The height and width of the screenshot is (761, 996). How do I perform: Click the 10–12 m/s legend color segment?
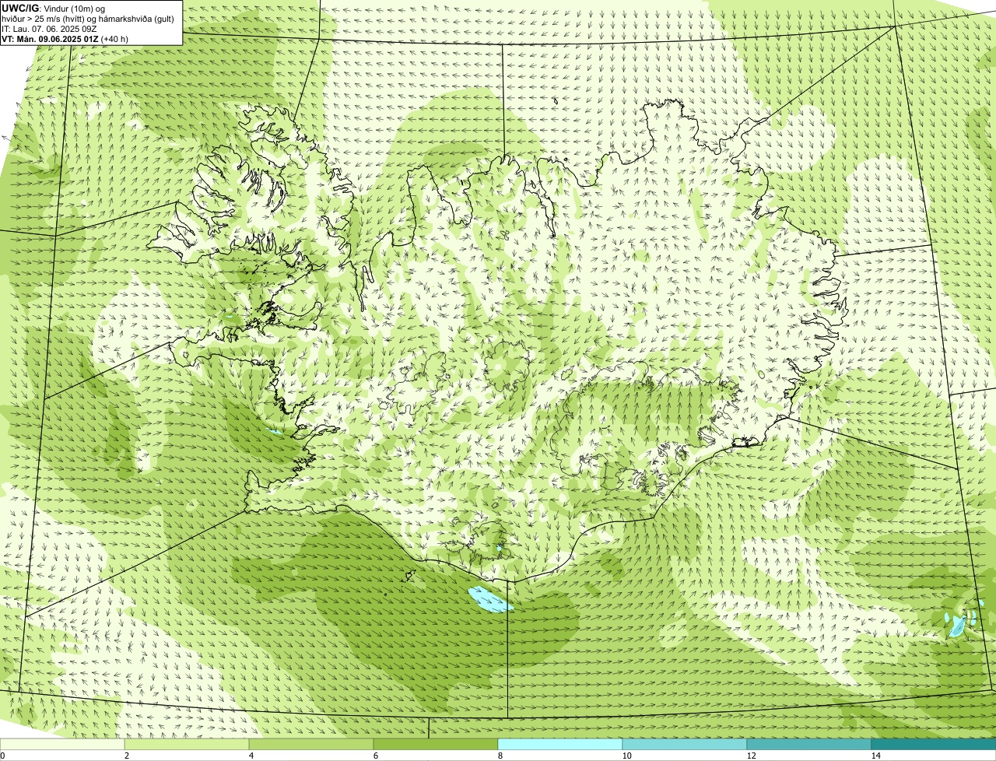coord(685,744)
